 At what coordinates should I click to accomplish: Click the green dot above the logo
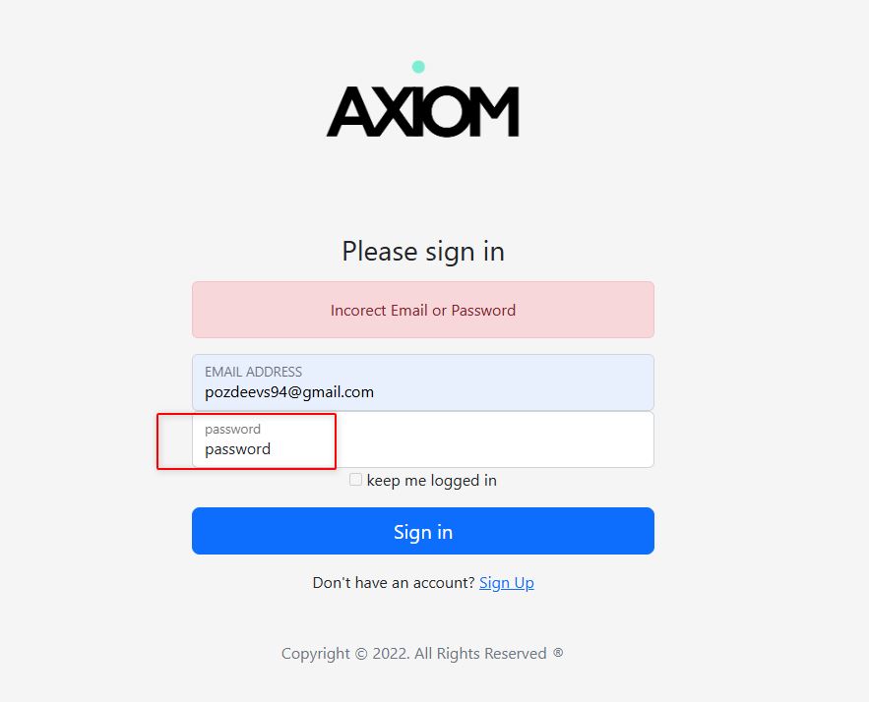click(x=418, y=67)
